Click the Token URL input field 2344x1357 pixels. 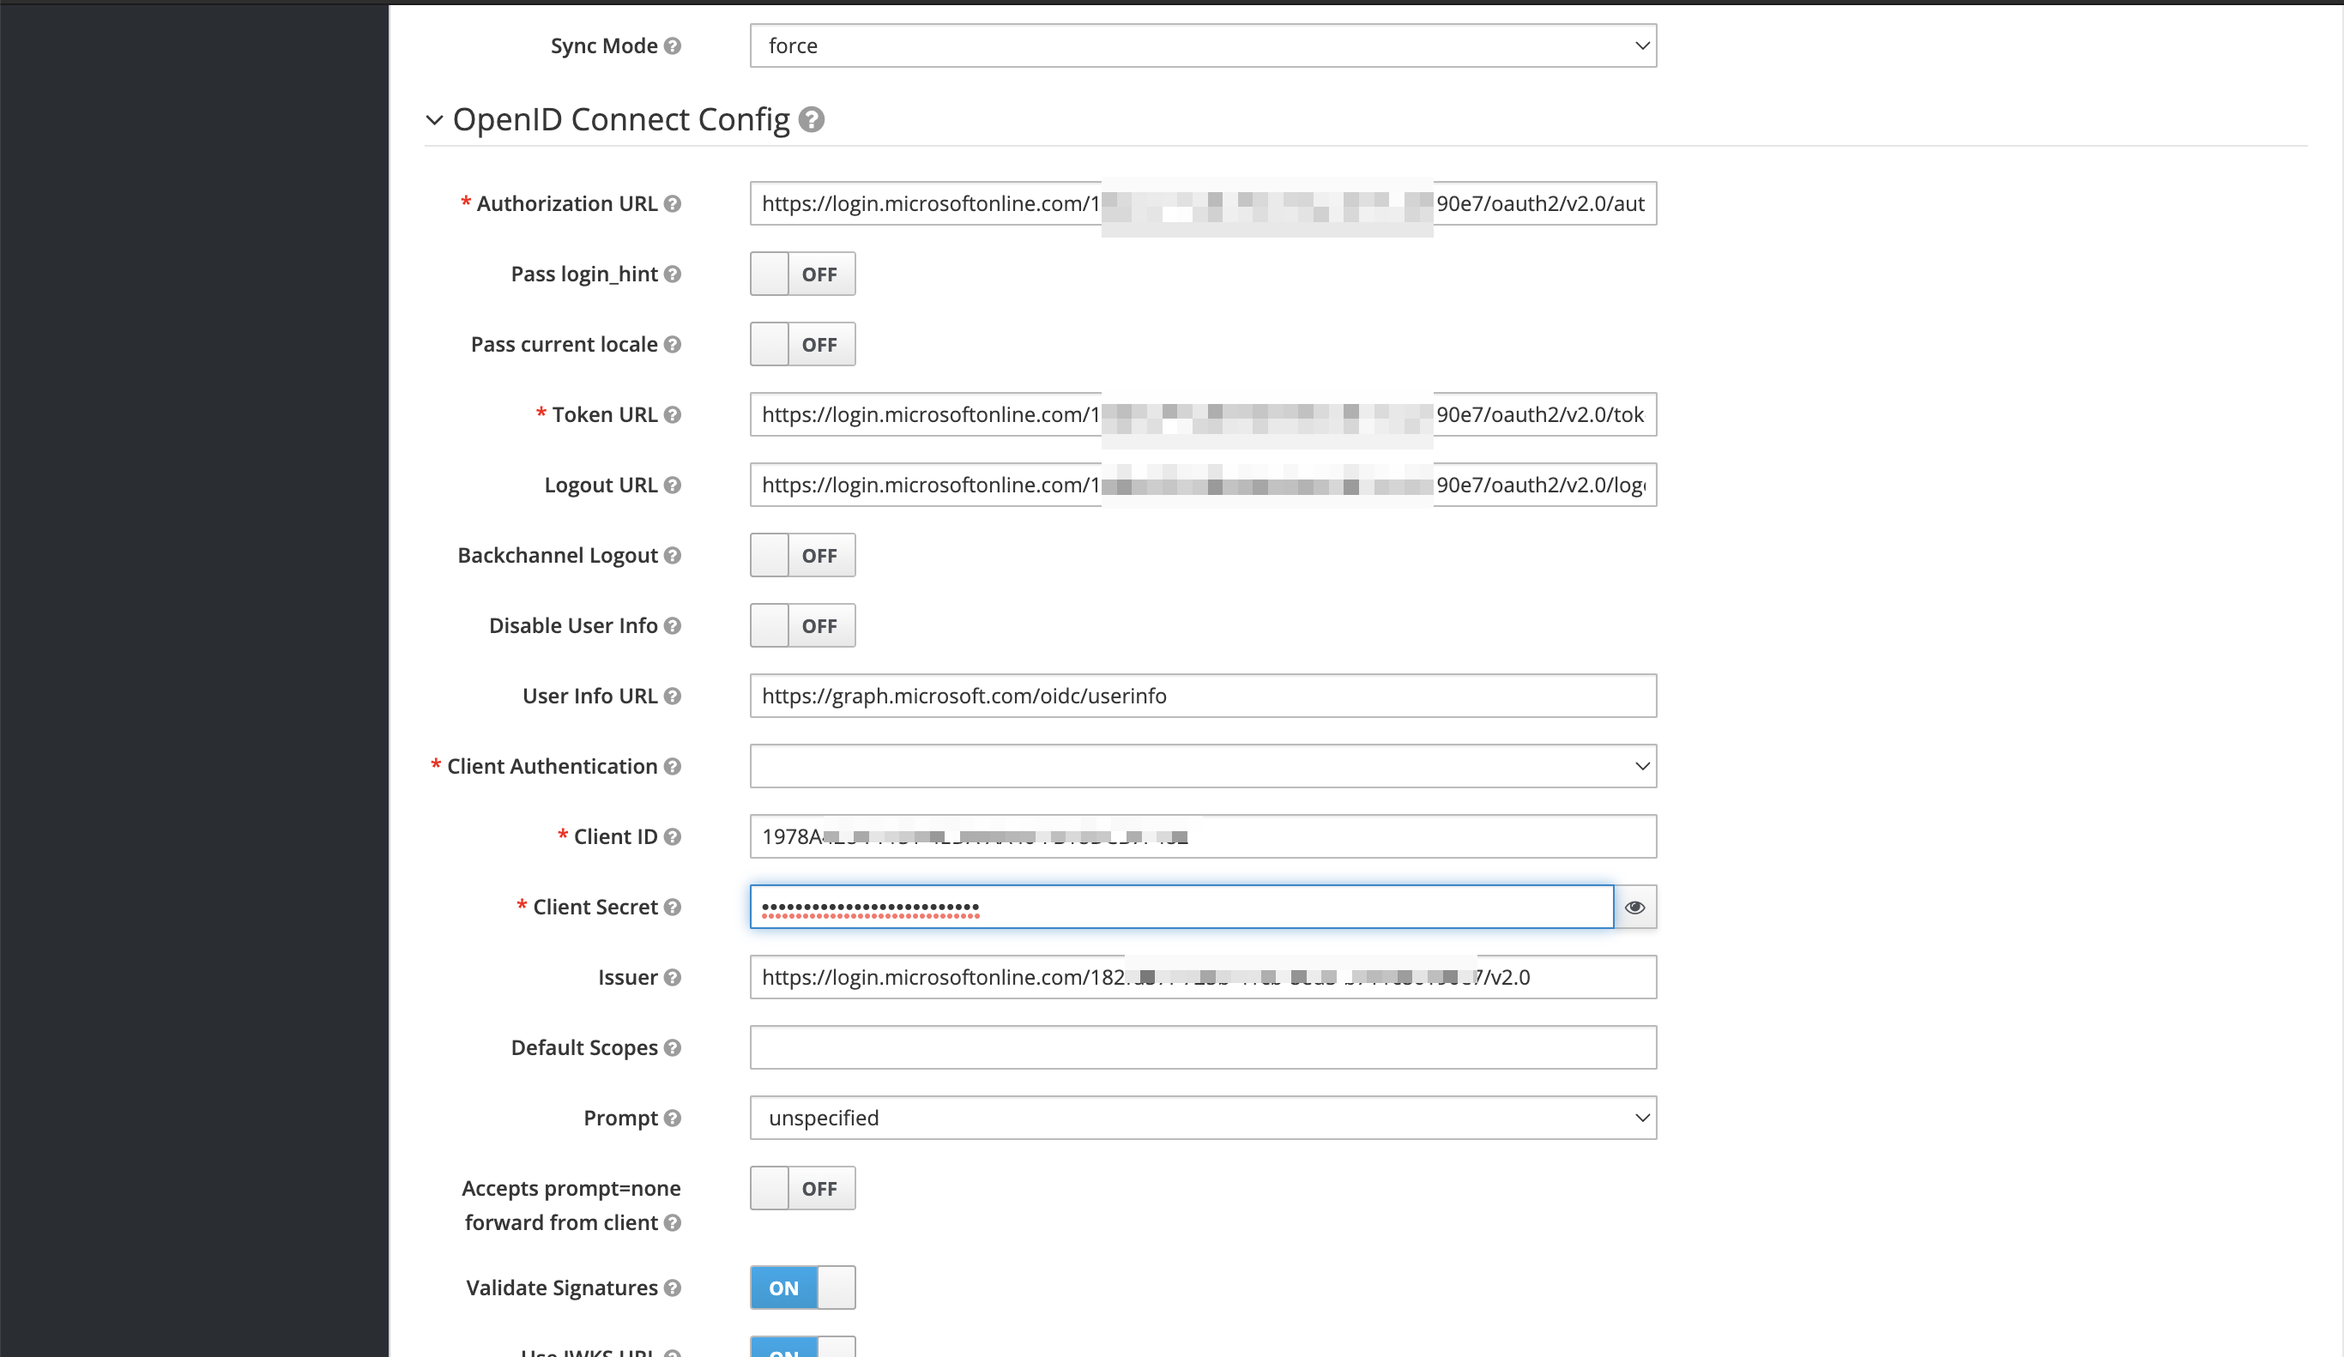coord(1203,415)
